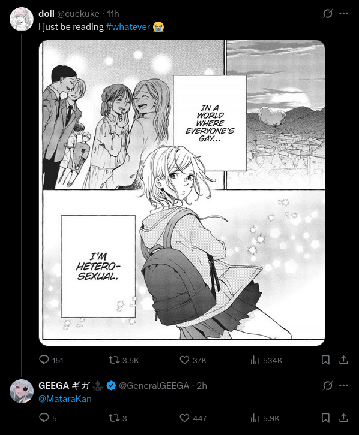
Task: Repost GEEGA's reply with 3 reposts
Action: [x=113, y=418]
